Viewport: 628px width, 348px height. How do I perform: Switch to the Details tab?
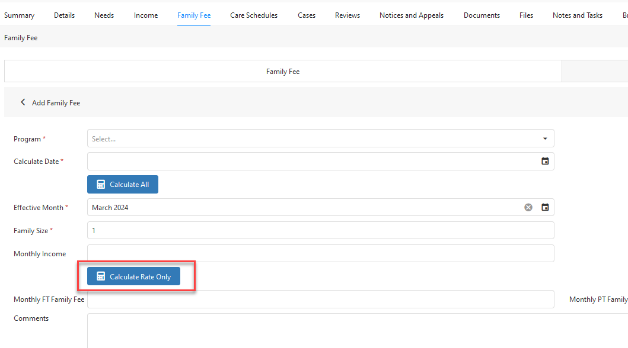[x=64, y=15]
